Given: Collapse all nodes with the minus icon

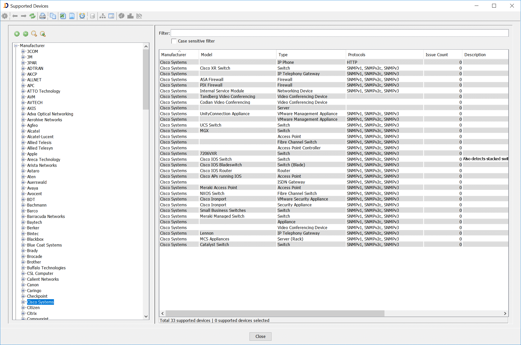Looking at the screenshot, I should (x=25, y=34).
